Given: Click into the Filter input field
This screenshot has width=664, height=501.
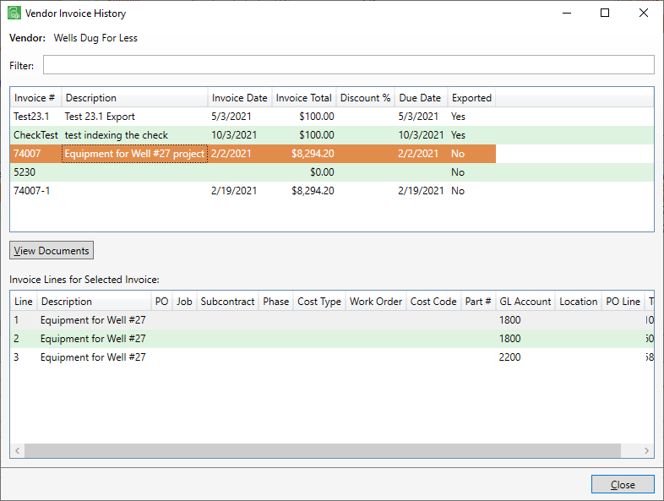Looking at the screenshot, I should [x=349, y=65].
